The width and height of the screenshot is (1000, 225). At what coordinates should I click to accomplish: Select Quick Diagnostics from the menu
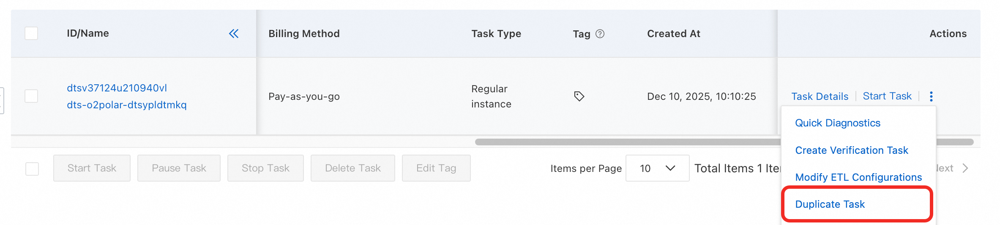click(x=838, y=123)
